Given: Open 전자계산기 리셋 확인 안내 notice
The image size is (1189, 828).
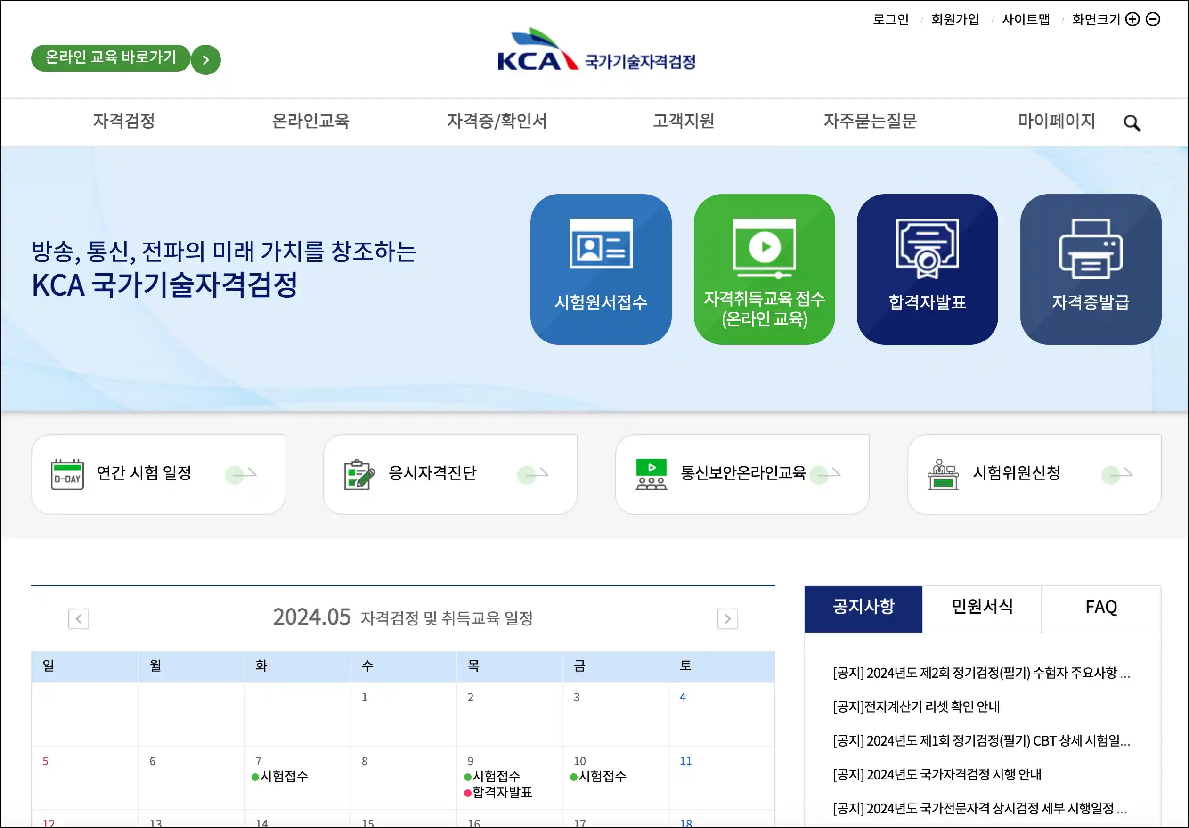Looking at the screenshot, I should [916, 706].
